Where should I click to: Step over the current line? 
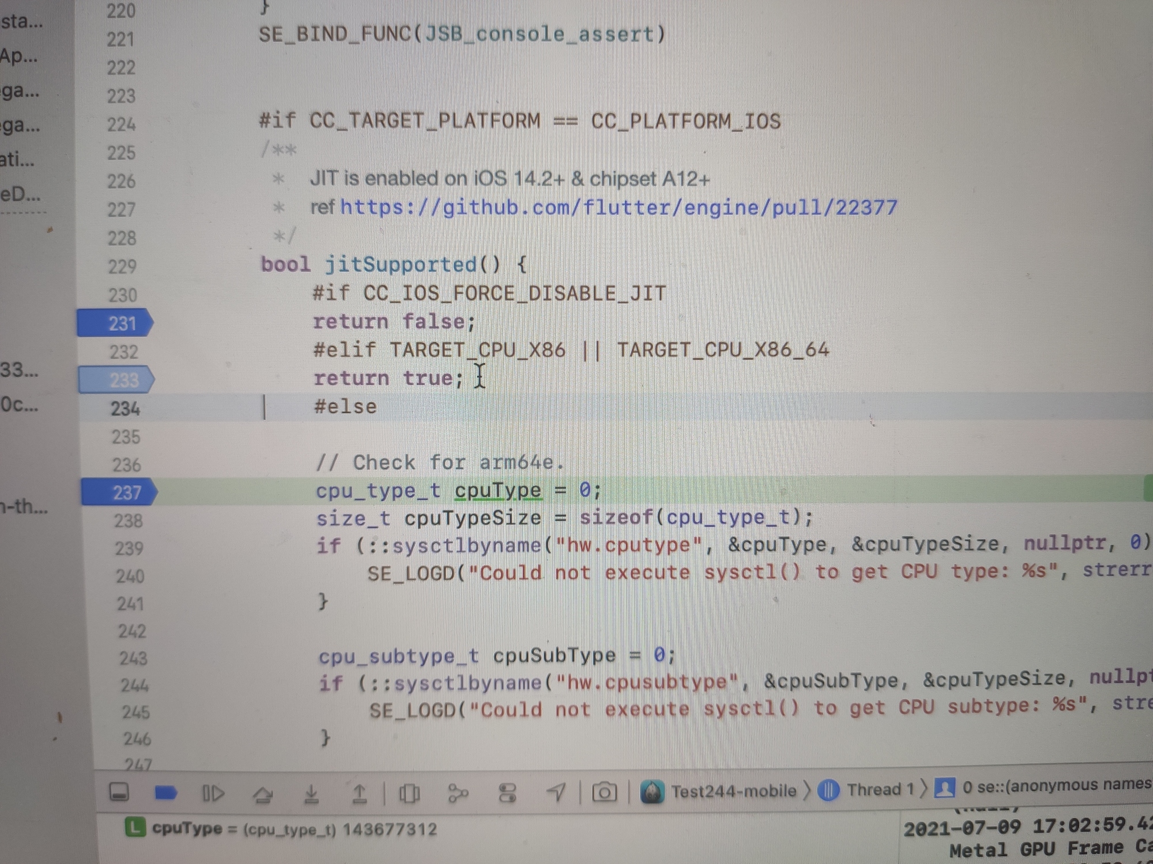(x=263, y=795)
